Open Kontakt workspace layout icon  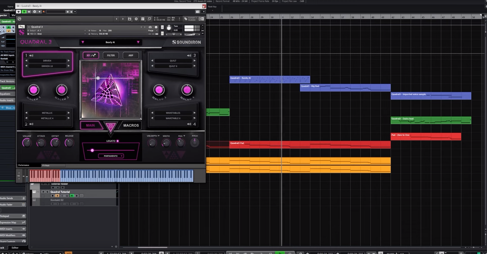(x=143, y=19)
